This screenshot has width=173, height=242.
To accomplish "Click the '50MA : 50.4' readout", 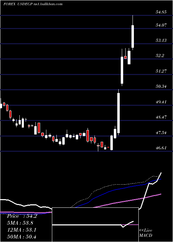I will click(22, 236).
